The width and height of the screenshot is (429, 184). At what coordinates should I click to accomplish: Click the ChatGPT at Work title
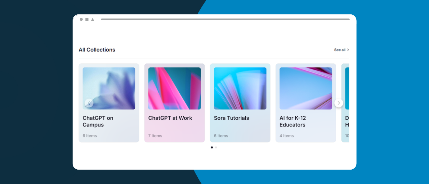[x=170, y=118]
